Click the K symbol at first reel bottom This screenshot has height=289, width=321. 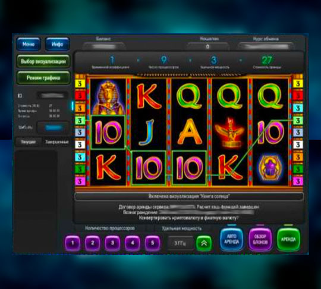(108, 167)
